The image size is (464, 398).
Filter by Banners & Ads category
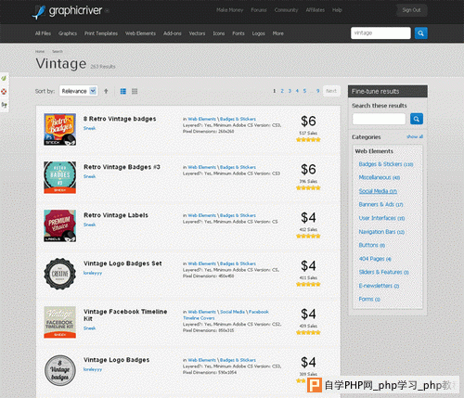click(x=380, y=204)
